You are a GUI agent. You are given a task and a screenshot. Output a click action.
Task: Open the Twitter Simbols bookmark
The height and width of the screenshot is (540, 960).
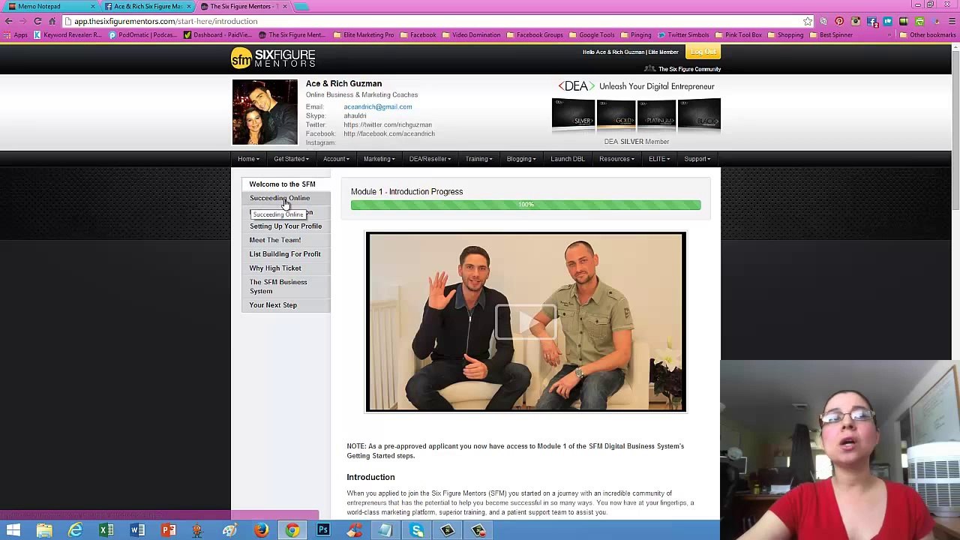(682, 35)
